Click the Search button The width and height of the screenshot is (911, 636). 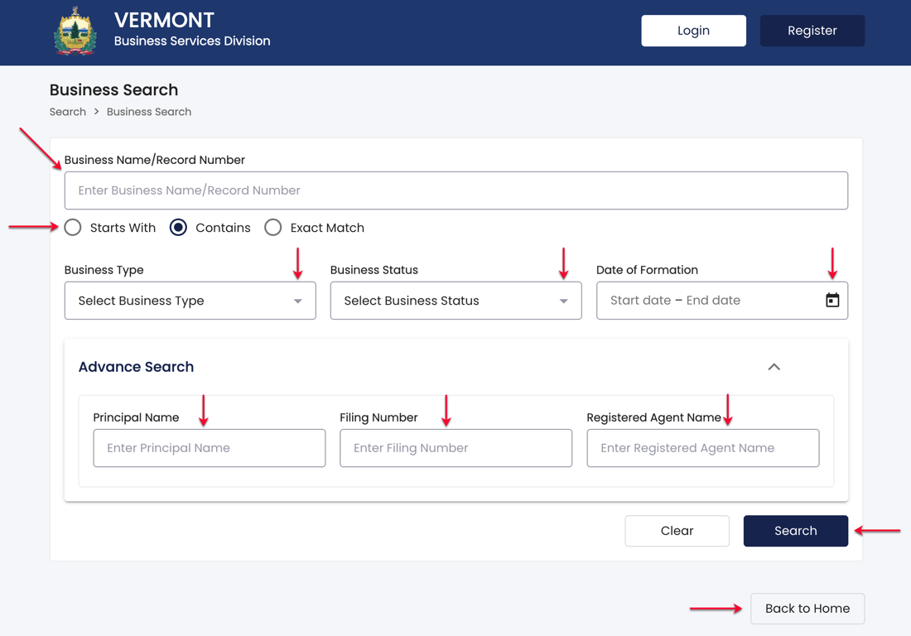click(795, 531)
